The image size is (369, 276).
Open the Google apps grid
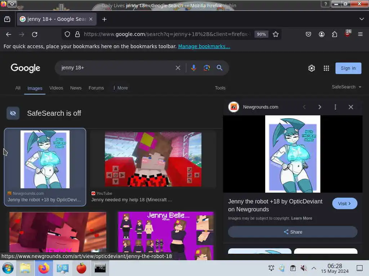coord(326,68)
